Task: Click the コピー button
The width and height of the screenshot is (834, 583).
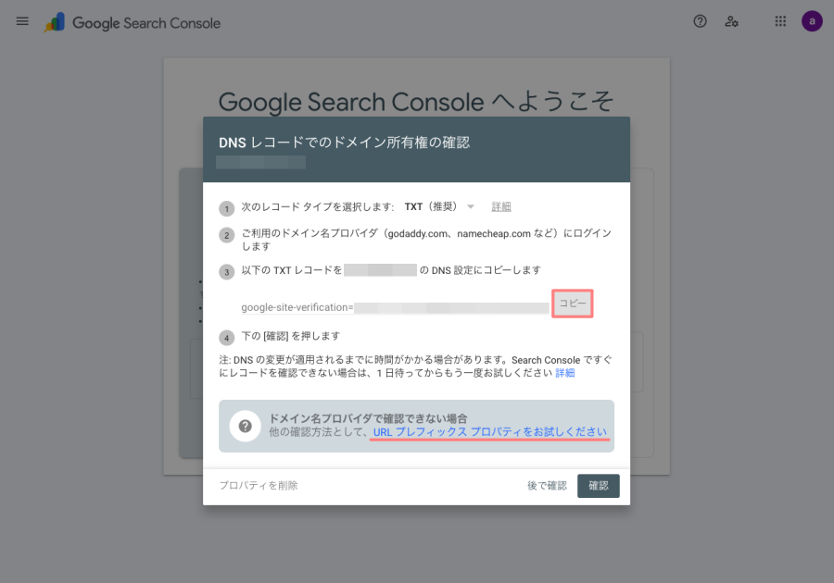Action: (x=573, y=304)
